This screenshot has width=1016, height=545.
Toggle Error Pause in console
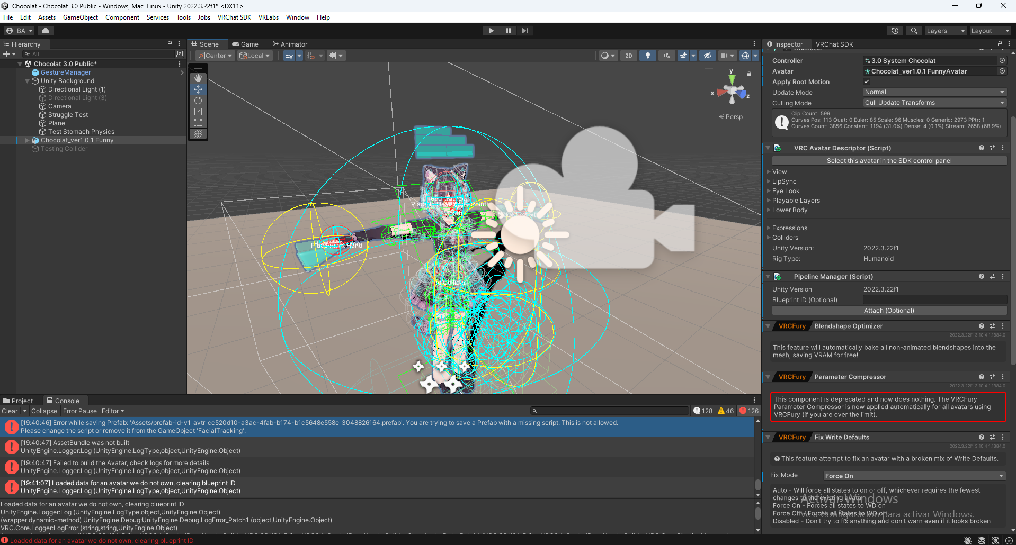click(79, 411)
